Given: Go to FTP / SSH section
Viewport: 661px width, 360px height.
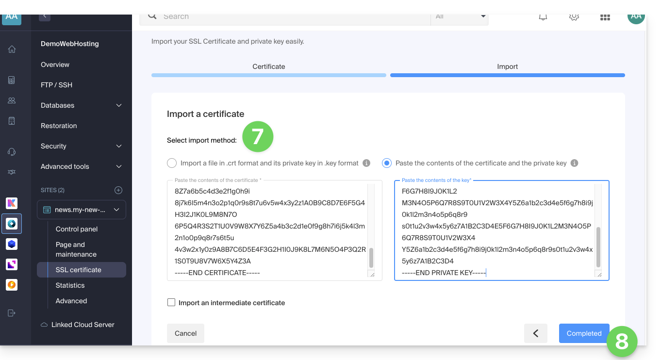Looking at the screenshot, I should tap(57, 85).
